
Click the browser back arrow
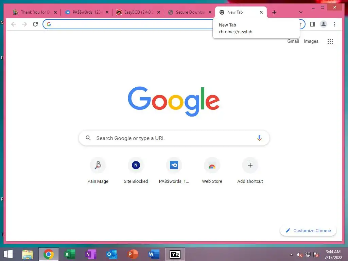coord(14,24)
